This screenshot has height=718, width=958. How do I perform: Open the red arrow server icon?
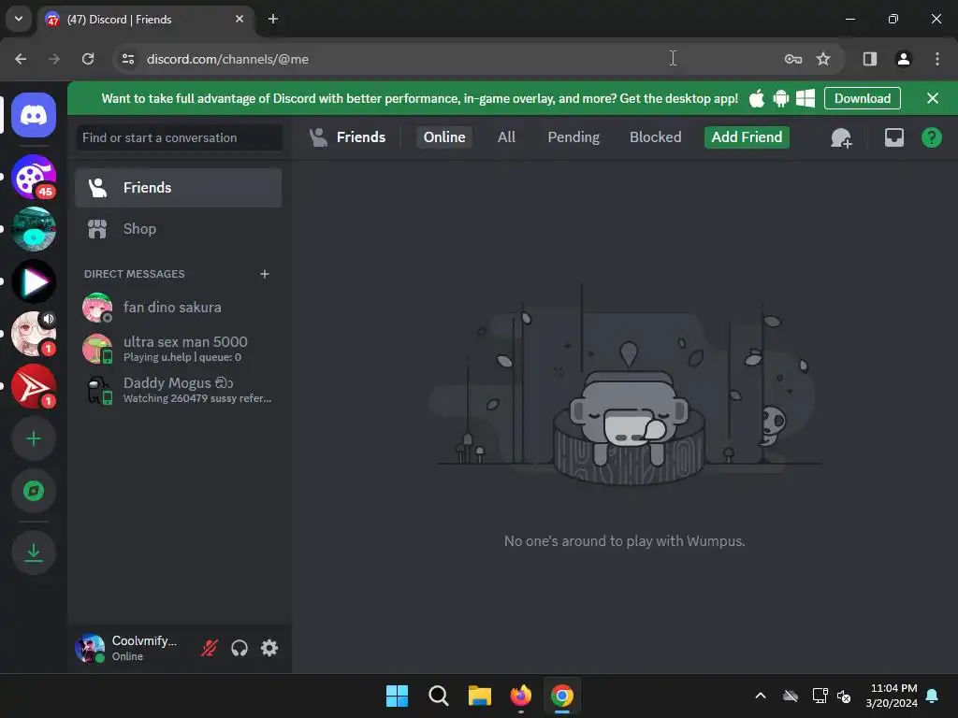[x=34, y=386]
